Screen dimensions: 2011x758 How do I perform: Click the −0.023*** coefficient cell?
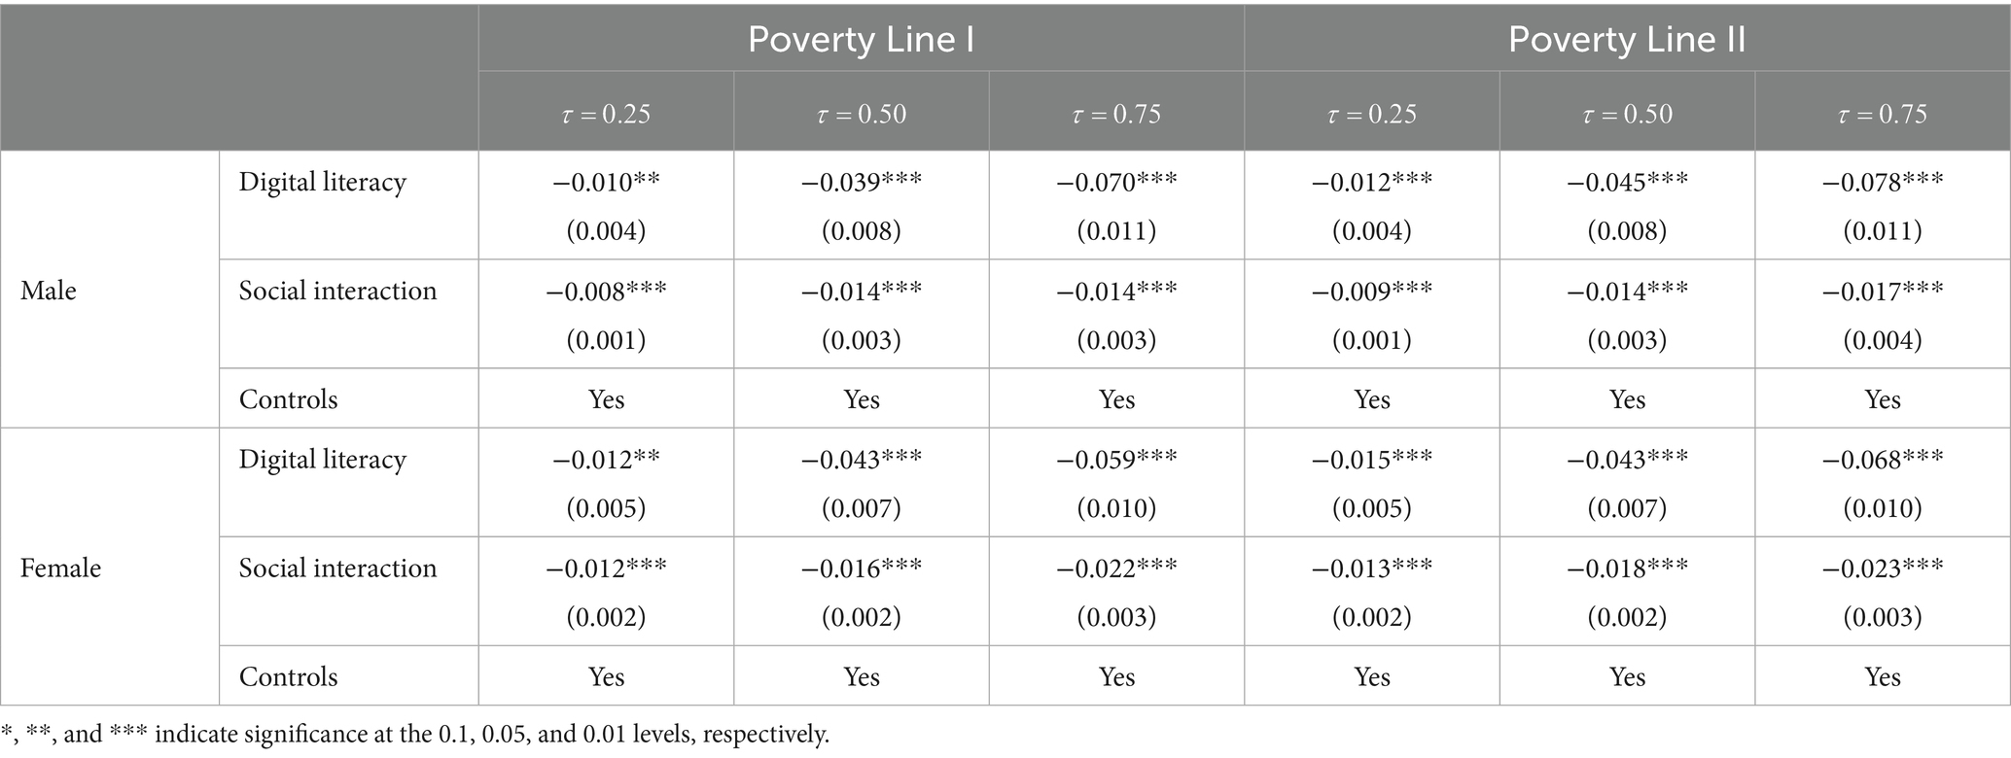tap(1882, 568)
